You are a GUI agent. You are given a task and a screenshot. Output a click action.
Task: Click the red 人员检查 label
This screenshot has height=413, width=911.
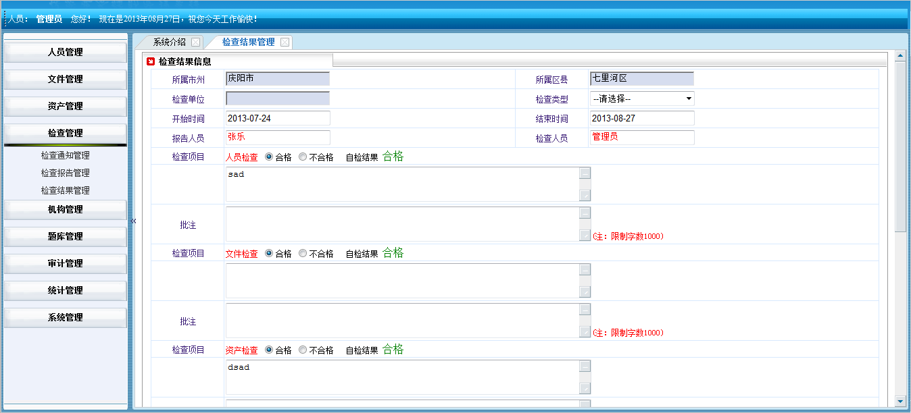pyautogui.click(x=241, y=158)
